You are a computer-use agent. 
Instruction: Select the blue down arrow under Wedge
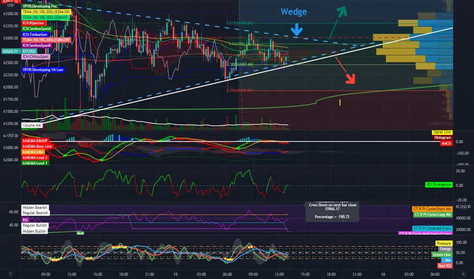click(x=297, y=30)
